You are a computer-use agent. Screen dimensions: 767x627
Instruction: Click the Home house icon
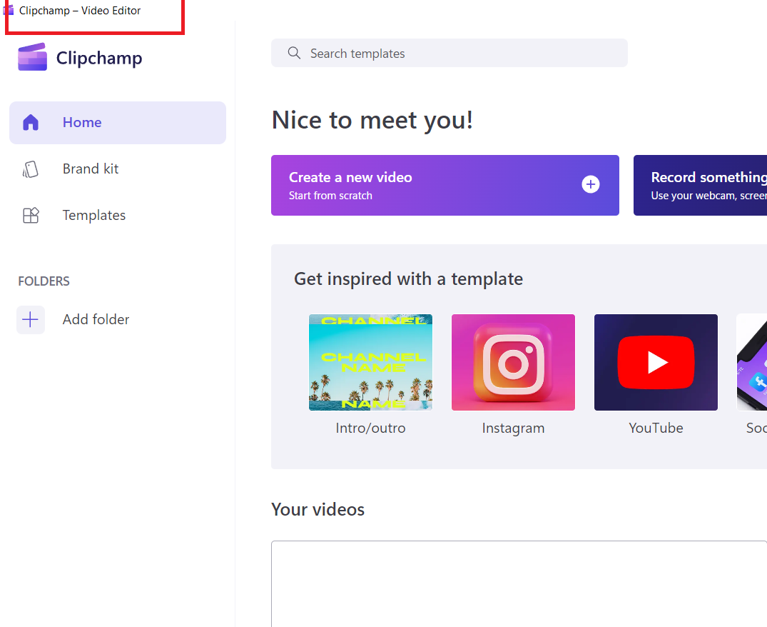(31, 122)
